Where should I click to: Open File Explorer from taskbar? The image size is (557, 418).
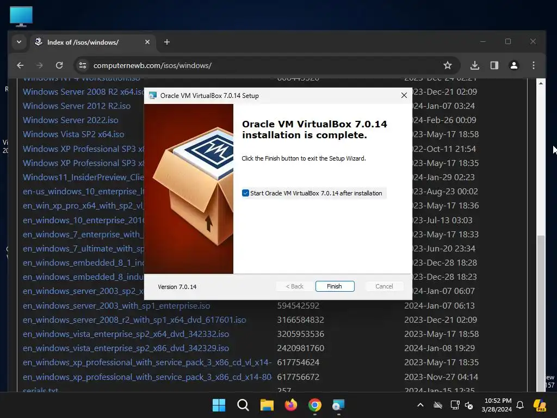point(267,405)
